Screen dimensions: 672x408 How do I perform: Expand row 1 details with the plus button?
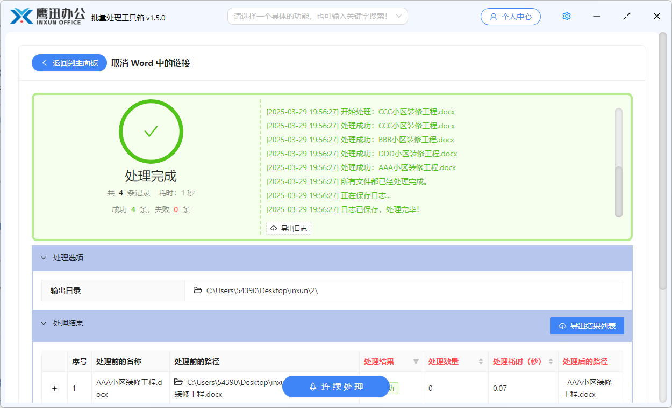(x=54, y=387)
